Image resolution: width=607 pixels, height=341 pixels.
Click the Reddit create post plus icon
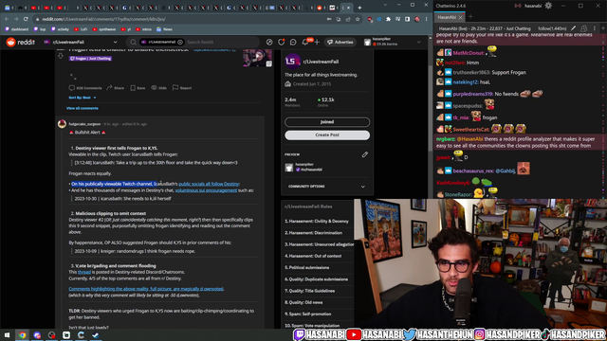click(x=317, y=42)
